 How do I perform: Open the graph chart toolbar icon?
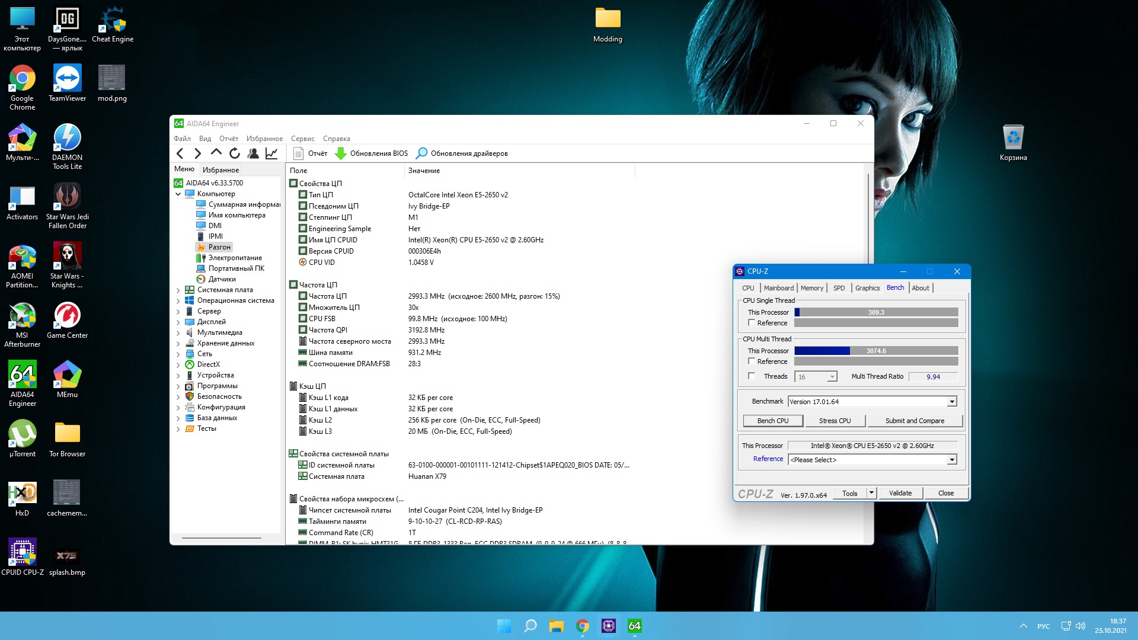271,153
